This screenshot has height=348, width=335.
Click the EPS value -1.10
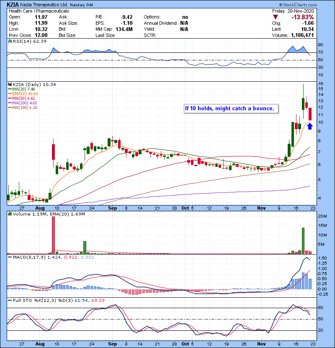(126, 23)
